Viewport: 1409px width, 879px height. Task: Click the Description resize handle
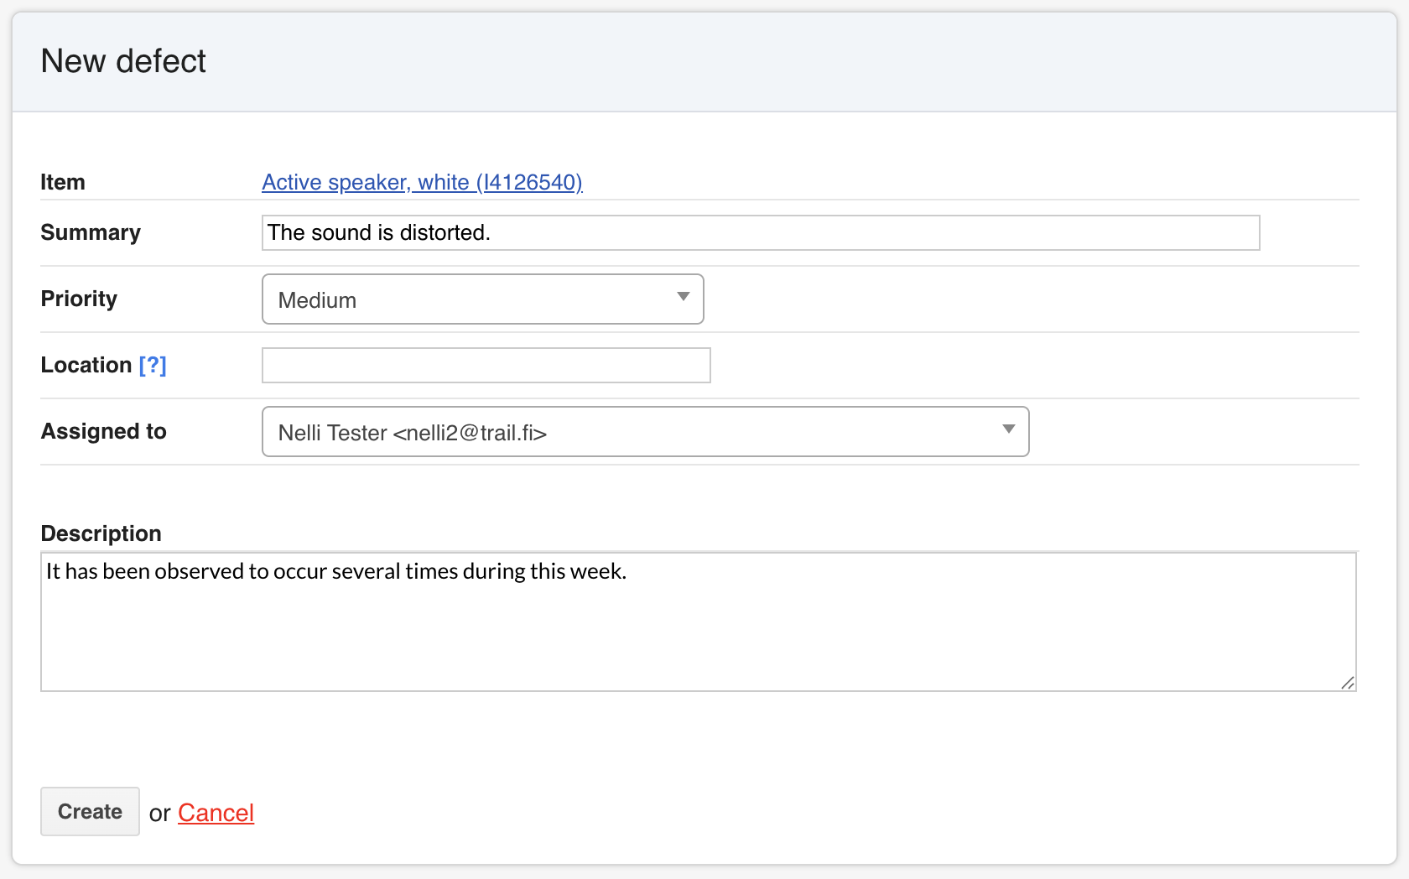(x=1347, y=683)
